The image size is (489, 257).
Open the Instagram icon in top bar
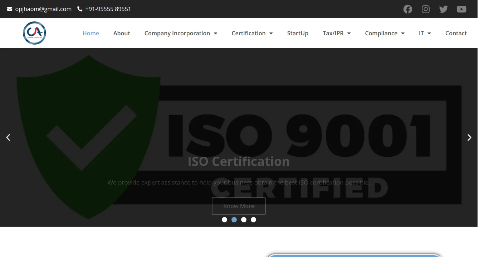(x=425, y=9)
